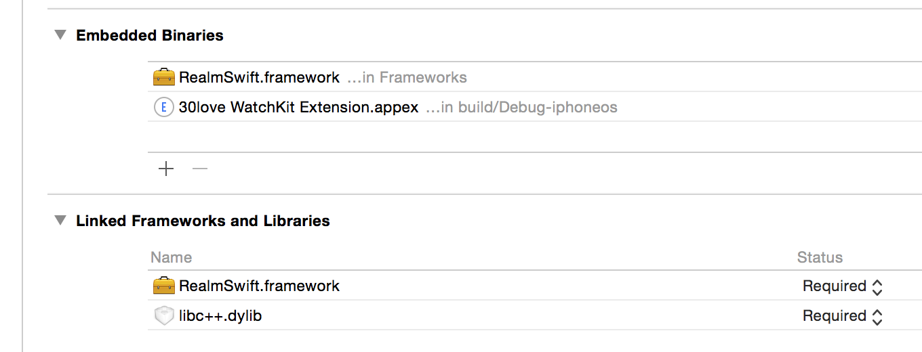
Task: Click the Embedded Binaries section title
Action: 150,35
